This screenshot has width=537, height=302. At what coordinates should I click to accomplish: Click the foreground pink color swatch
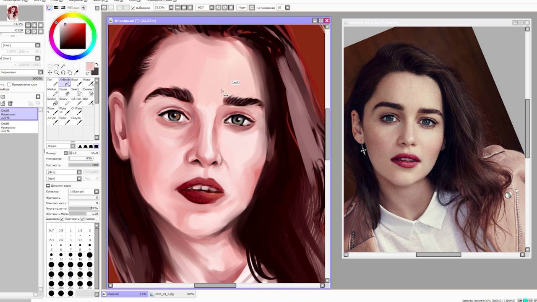click(x=89, y=66)
